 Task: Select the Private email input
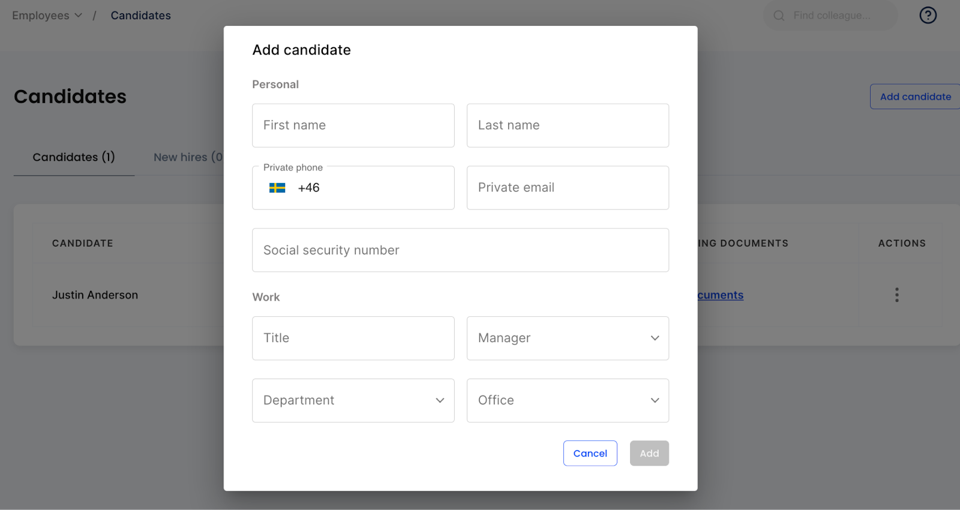(568, 188)
